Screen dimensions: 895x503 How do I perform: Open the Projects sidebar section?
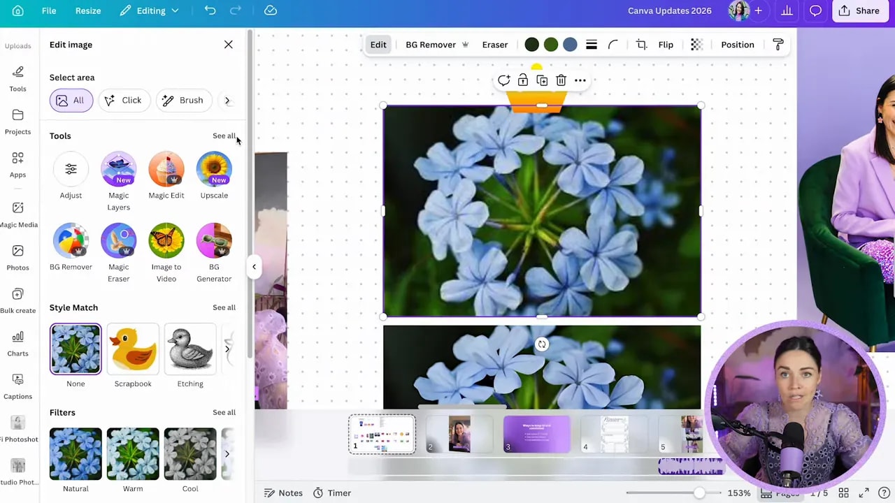click(x=18, y=122)
